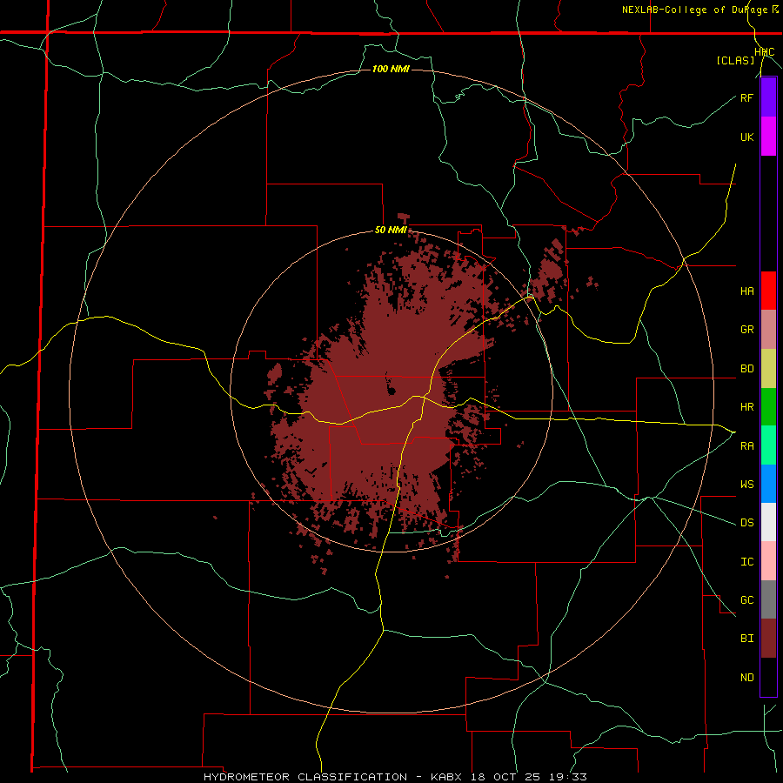The height and width of the screenshot is (783, 783).
Task: Select the IC light pink swatch
Action: pyautogui.click(x=768, y=561)
